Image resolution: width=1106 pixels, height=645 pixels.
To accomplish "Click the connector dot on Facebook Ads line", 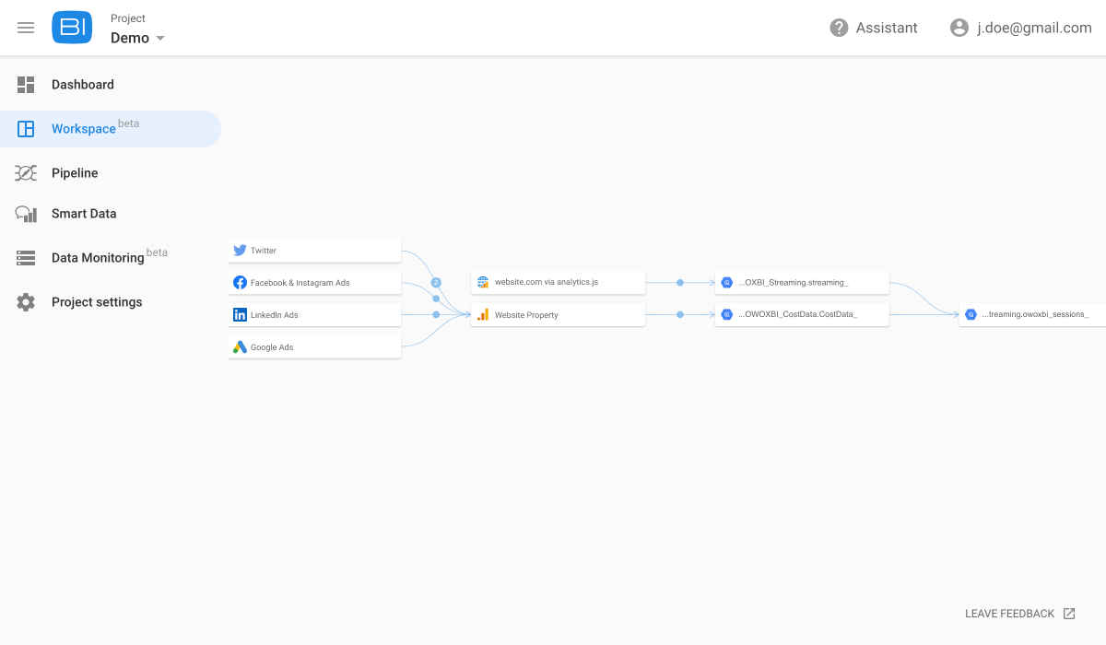I will (x=436, y=299).
